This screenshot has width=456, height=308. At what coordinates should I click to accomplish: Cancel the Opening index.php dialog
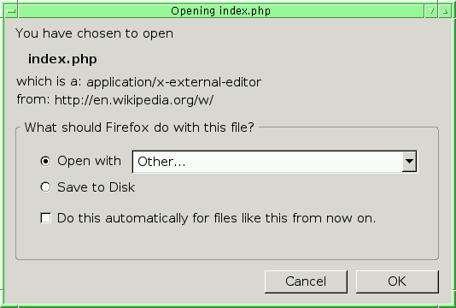(306, 281)
